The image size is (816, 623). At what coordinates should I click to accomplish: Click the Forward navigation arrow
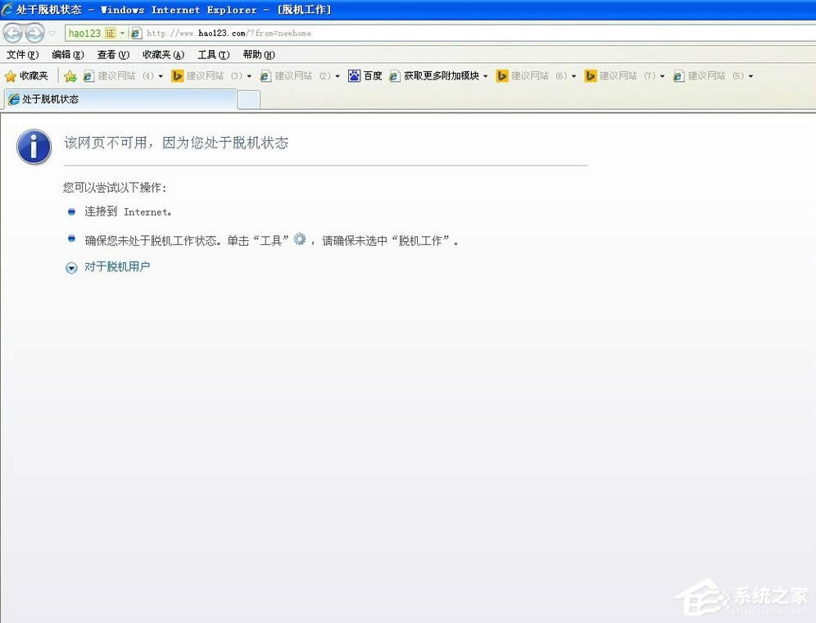pos(34,33)
